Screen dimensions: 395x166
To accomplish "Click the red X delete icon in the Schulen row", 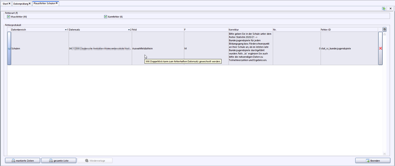I will [x=380, y=49].
